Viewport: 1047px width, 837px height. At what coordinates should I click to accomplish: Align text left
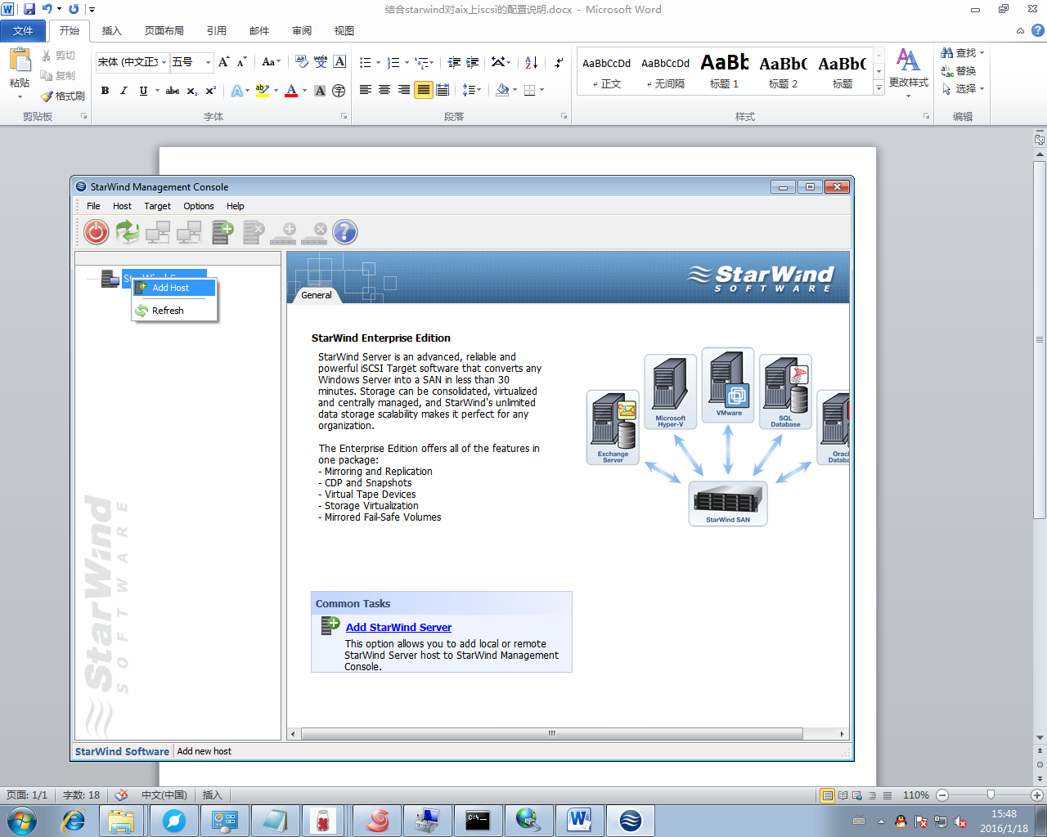pos(366,90)
